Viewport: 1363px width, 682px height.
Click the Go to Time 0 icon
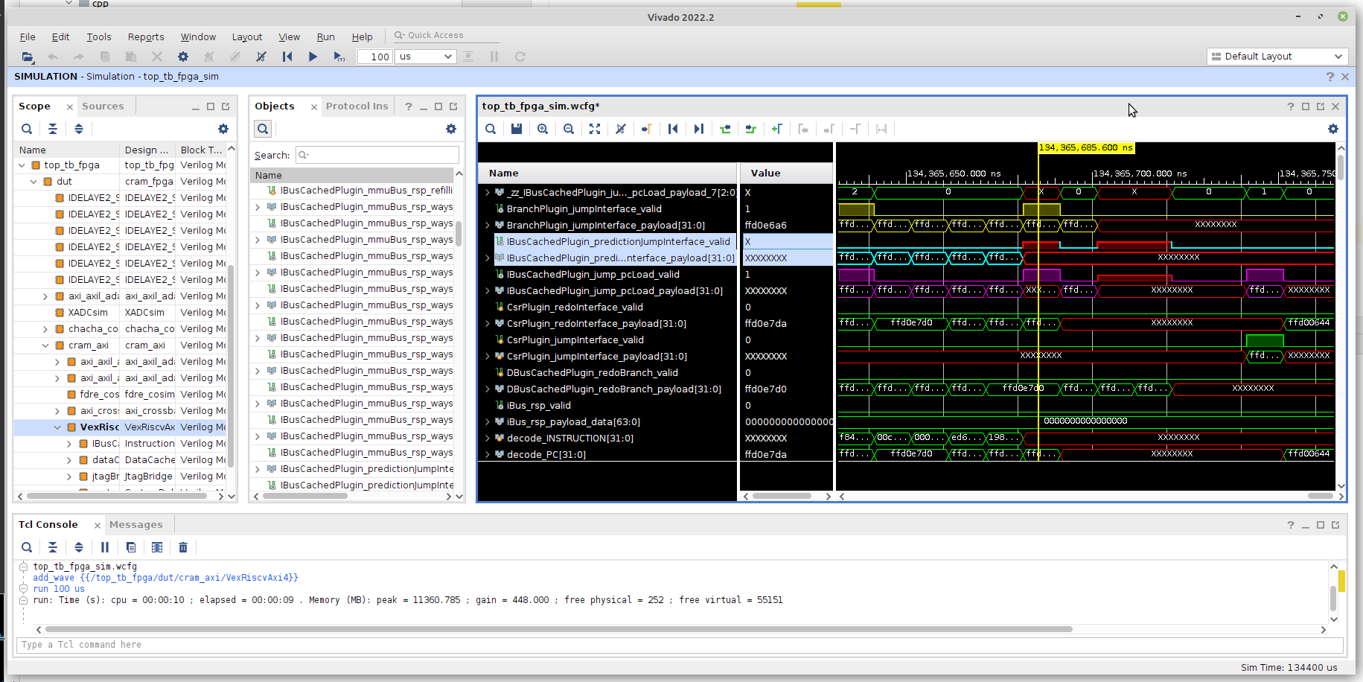pos(673,129)
